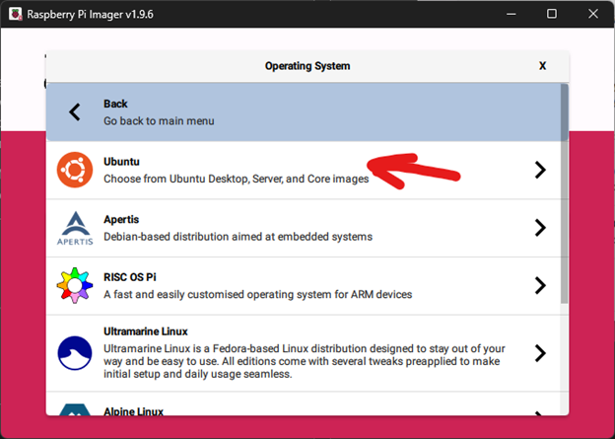The image size is (615, 439).
Task: Click the Raspberry Pi Imager title bar icon
Action: coord(15,14)
